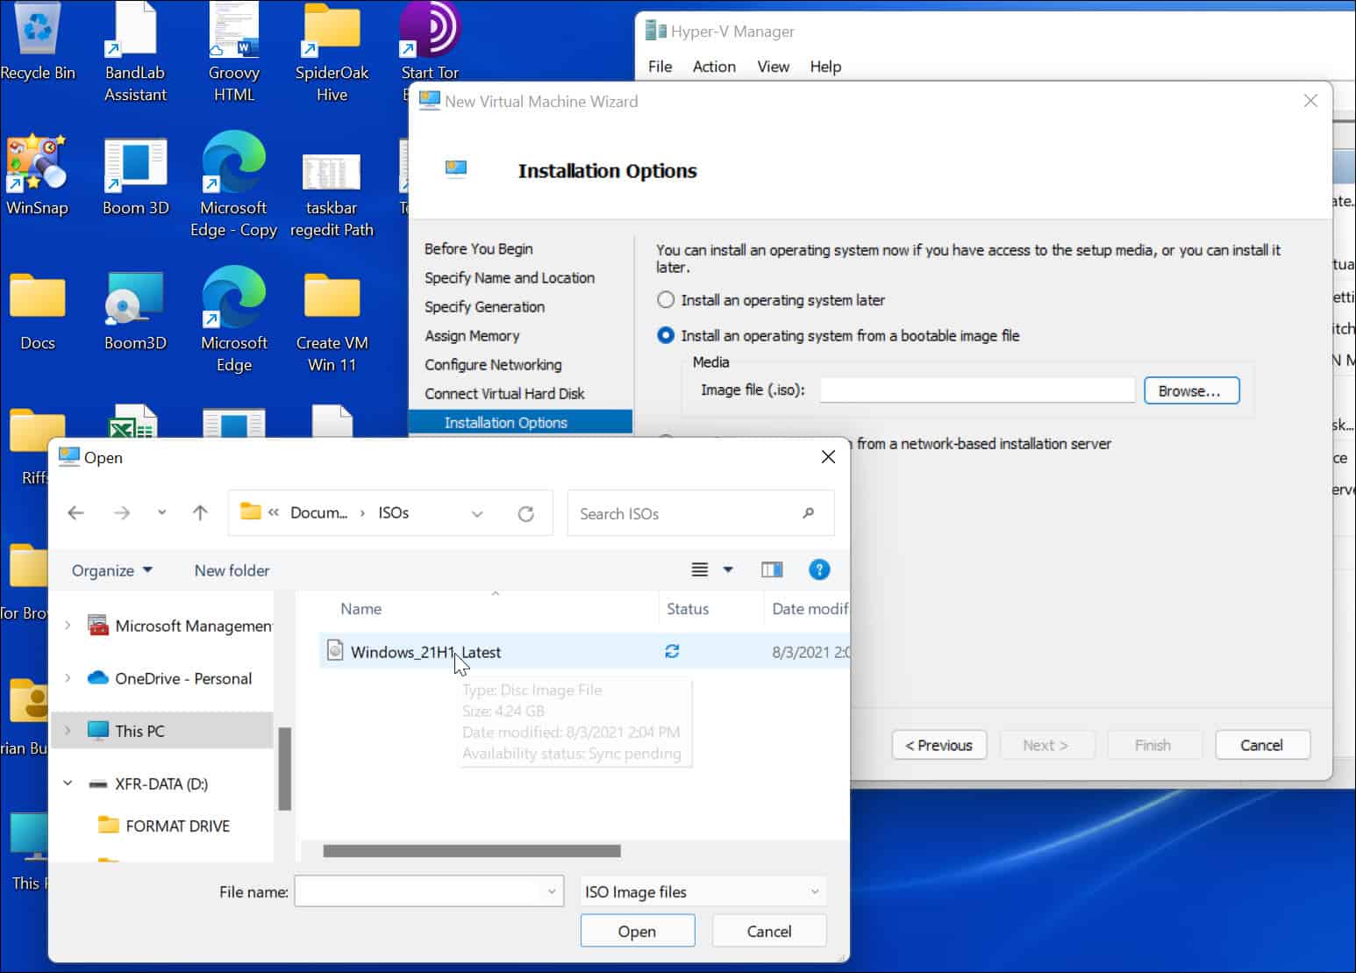Click the Browse... button

click(1190, 391)
